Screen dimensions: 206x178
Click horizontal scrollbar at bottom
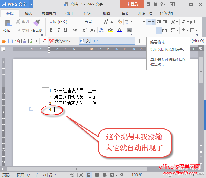tap(77, 169)
